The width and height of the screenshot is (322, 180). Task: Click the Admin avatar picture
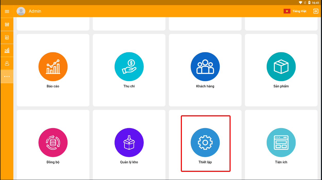pyautogui.click(x=21, y=11)
